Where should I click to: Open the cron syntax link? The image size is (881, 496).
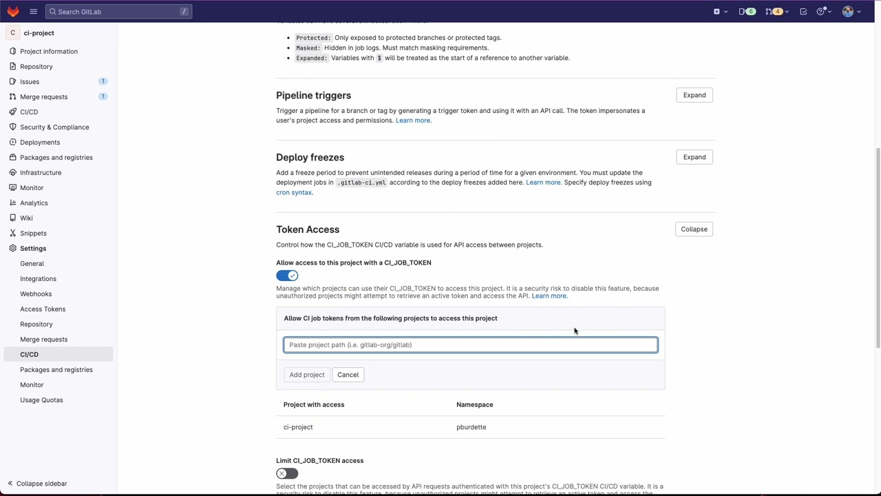[x=294, y=193]
